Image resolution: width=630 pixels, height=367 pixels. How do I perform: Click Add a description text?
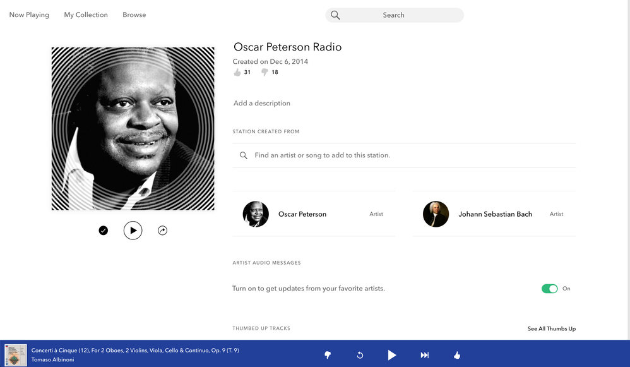pos(262,103)
